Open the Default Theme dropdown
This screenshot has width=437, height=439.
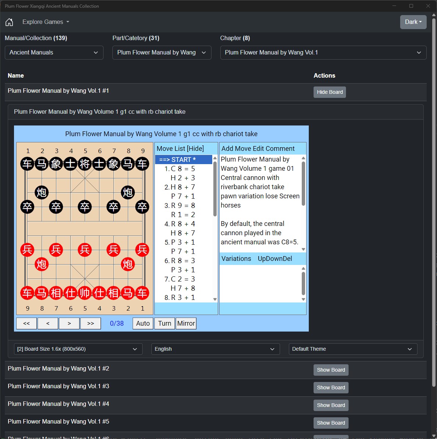(353, 349)
